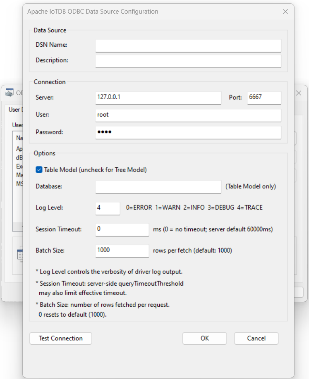This screenshot has width=309, height=379.
Task: Focus the DSN Name text field
Action: [x=188, y=45]
